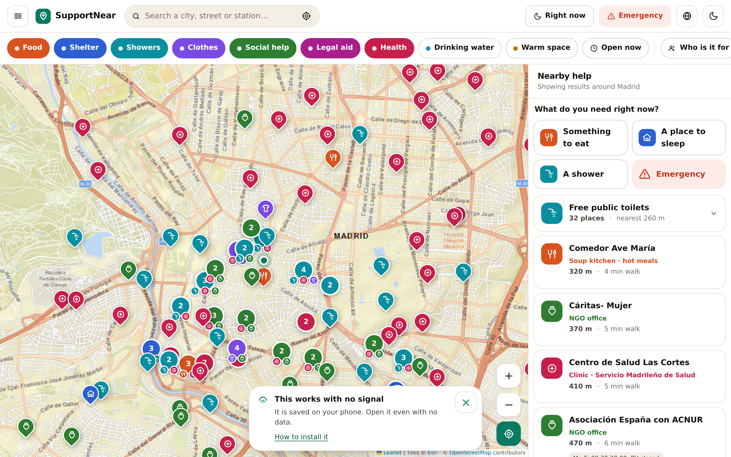Click the Cáritas- Mujer social icon
The image size is (731, 457).
(552, 311)
